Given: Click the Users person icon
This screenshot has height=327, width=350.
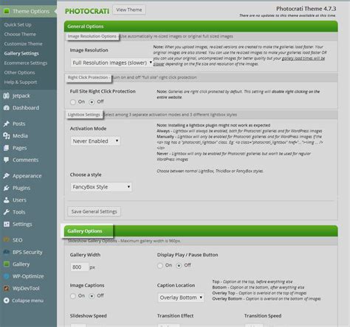Looking at the screenshot, I should coord(7,200).
